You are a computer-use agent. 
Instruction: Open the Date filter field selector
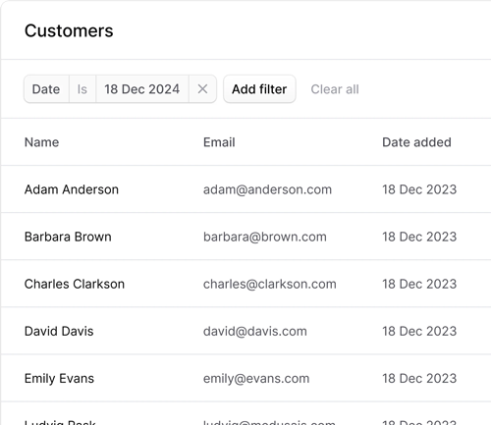(x=46, y=89)
